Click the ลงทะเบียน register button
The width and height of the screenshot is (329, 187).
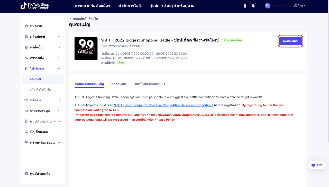tap(290, 41)
